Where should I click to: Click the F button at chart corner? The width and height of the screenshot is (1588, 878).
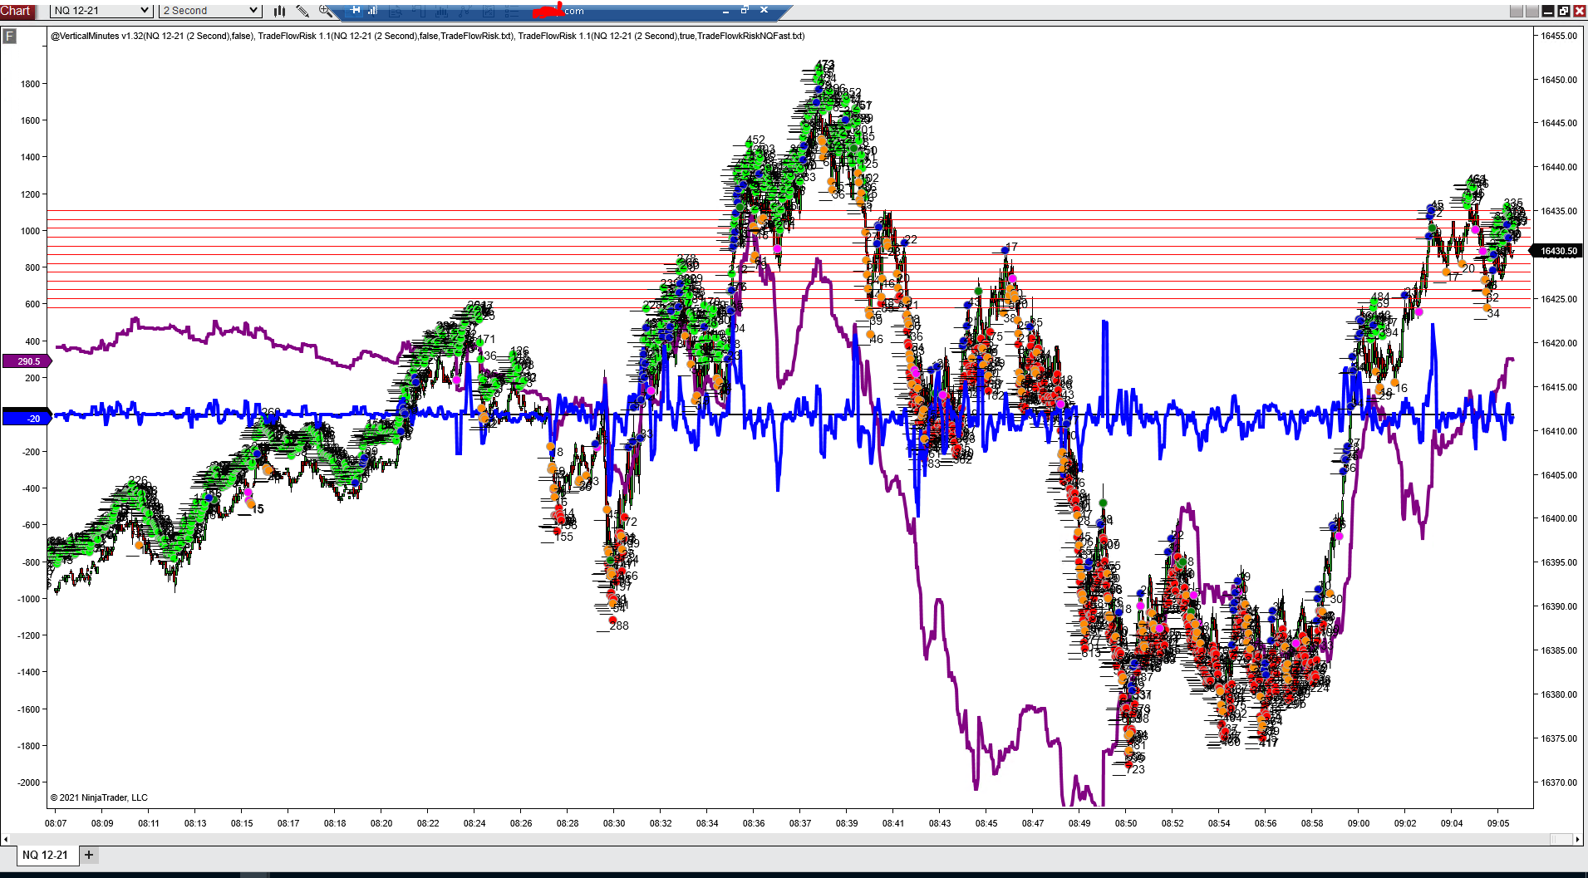point(9,36)
